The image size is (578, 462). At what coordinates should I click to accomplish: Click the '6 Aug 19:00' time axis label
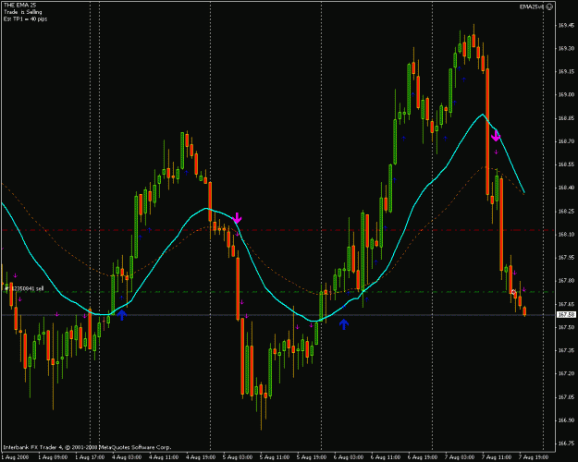coord(423,457)
